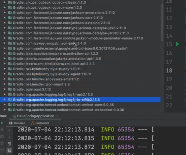The width and height of the screenshot is (186, 155).
Task: Stop the running application
Action: click(2, 130)
